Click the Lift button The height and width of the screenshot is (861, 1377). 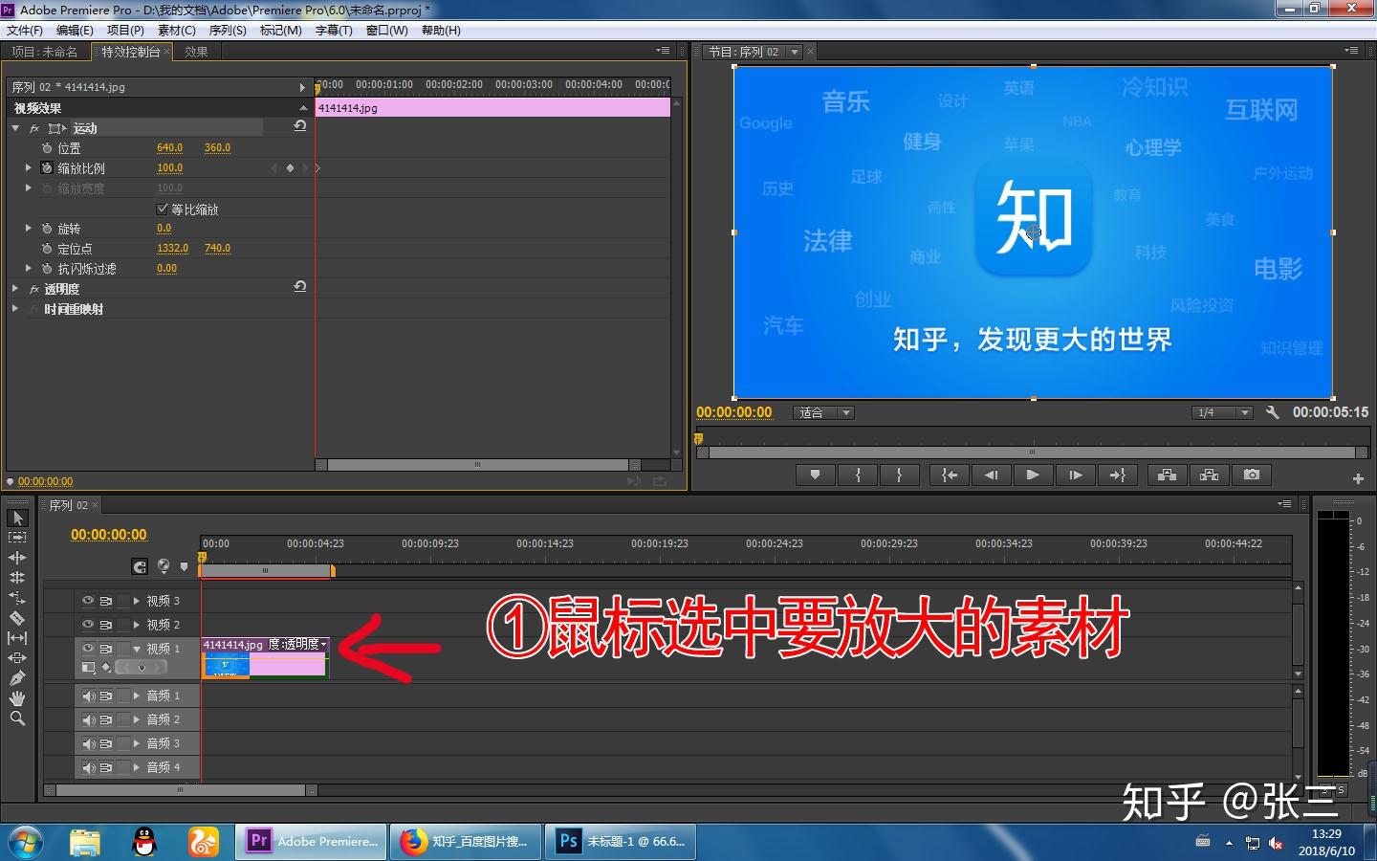tap(1167, 475)
